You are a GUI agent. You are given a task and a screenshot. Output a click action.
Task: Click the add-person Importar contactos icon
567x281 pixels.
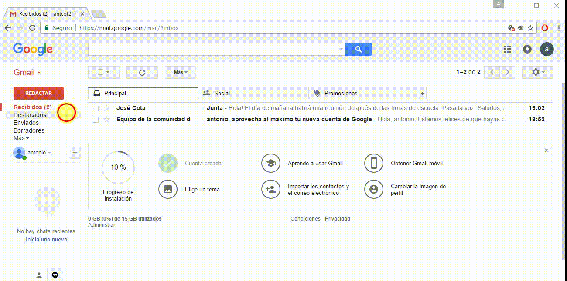pos(271,189)
